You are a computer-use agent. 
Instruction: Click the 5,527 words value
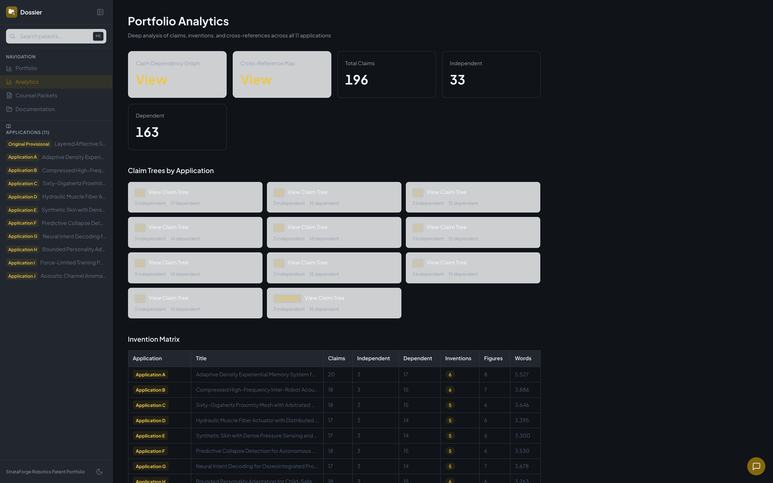[x=522, y=374]
